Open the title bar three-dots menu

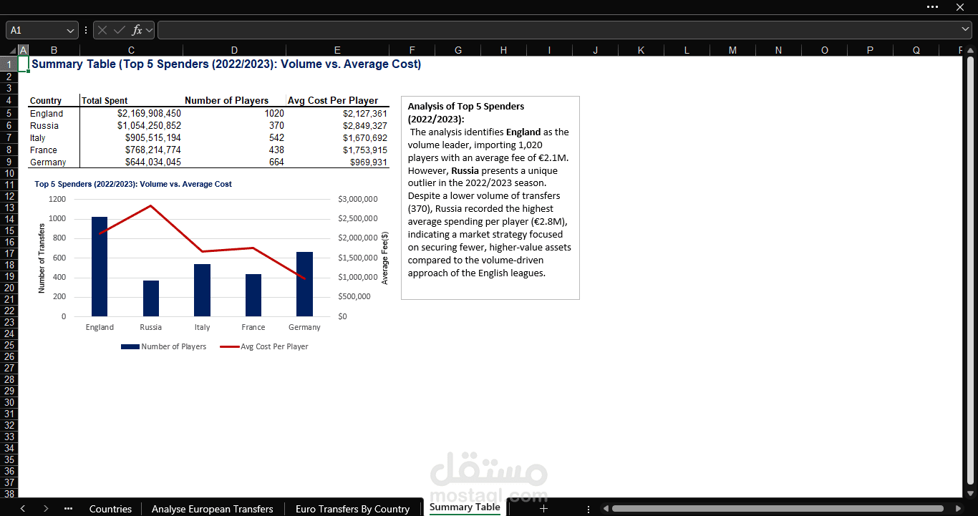932,6
